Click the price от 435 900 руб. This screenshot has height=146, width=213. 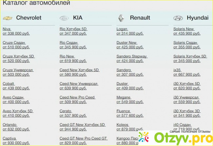(187, 34)
